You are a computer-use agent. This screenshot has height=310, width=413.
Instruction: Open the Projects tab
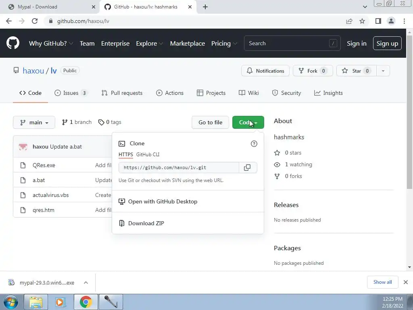point(211,93)
